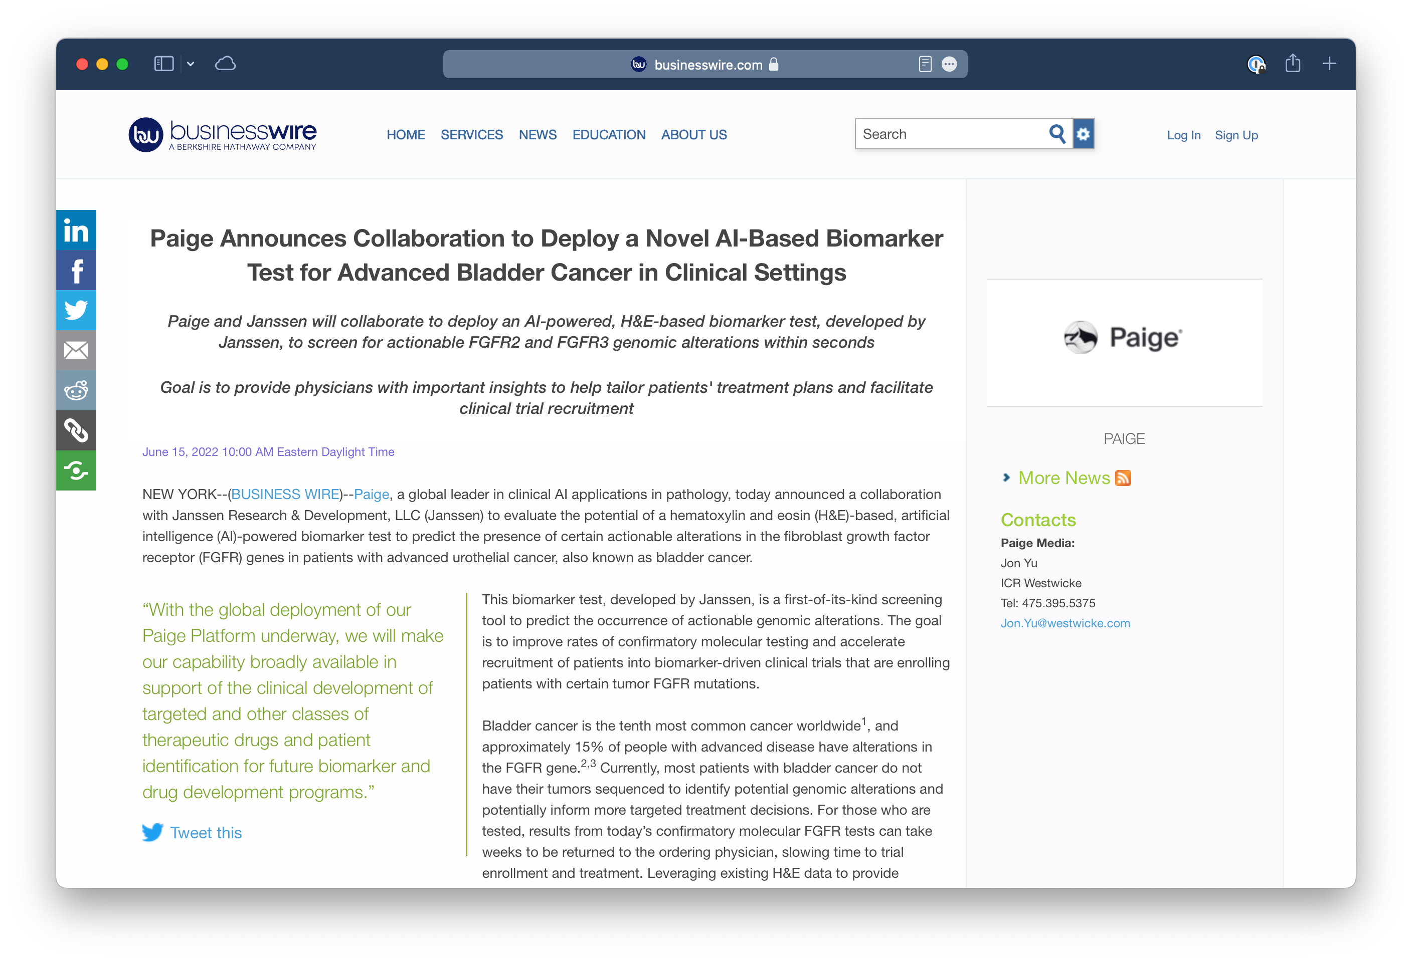
Task: Click the site favicon in address bar
Action: point(639,64)
